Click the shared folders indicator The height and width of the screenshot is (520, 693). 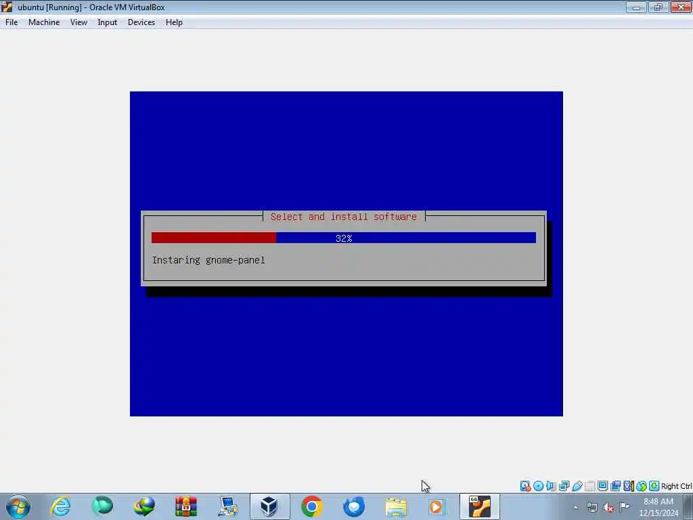[589, 486]
